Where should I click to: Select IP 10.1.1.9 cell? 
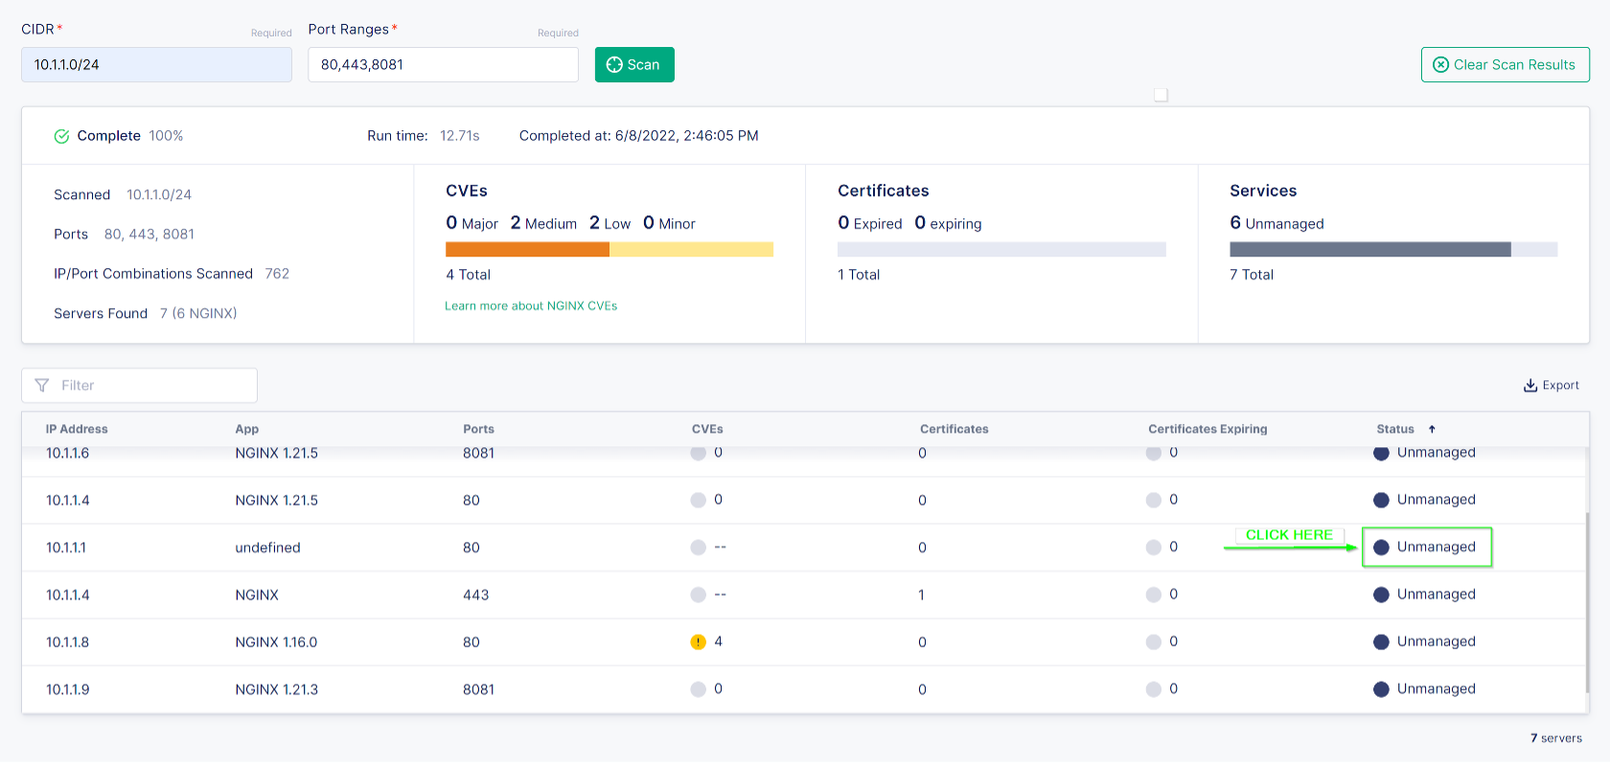pyautogui.click(x=67, y=689)
